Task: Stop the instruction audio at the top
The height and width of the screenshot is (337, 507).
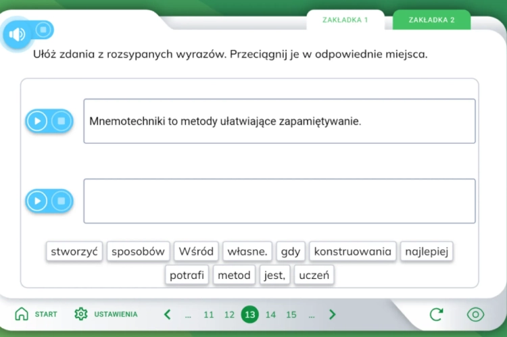Action: tap(43, 30)
